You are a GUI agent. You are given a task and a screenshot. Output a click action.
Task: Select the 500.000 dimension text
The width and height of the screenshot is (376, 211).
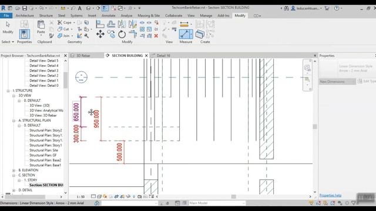pyautogui.click(x=119, y=152)
